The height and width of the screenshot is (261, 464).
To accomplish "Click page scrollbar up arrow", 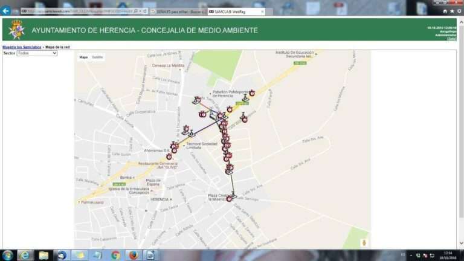I will [x=461, y=22].
